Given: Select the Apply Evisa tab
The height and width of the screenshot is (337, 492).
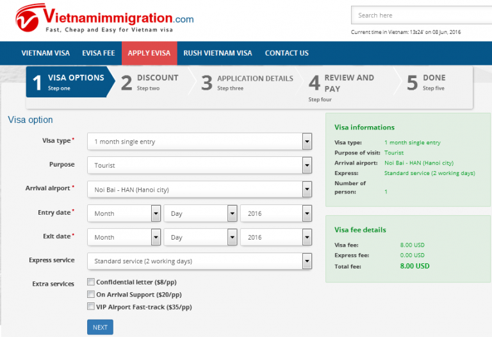Looking at the screenshot, I should pyautogui.click(x=149, y=53).
